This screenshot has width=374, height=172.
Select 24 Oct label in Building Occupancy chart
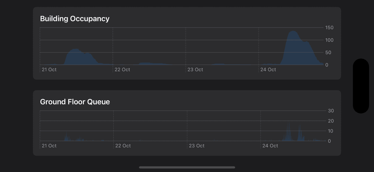pyautogui.click(x=268, y=69)
